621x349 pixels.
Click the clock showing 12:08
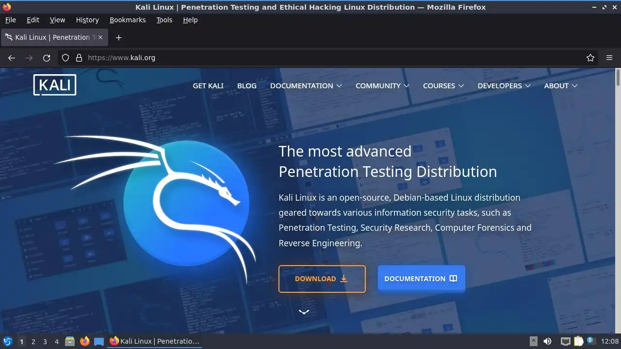[x=610, y=341]
